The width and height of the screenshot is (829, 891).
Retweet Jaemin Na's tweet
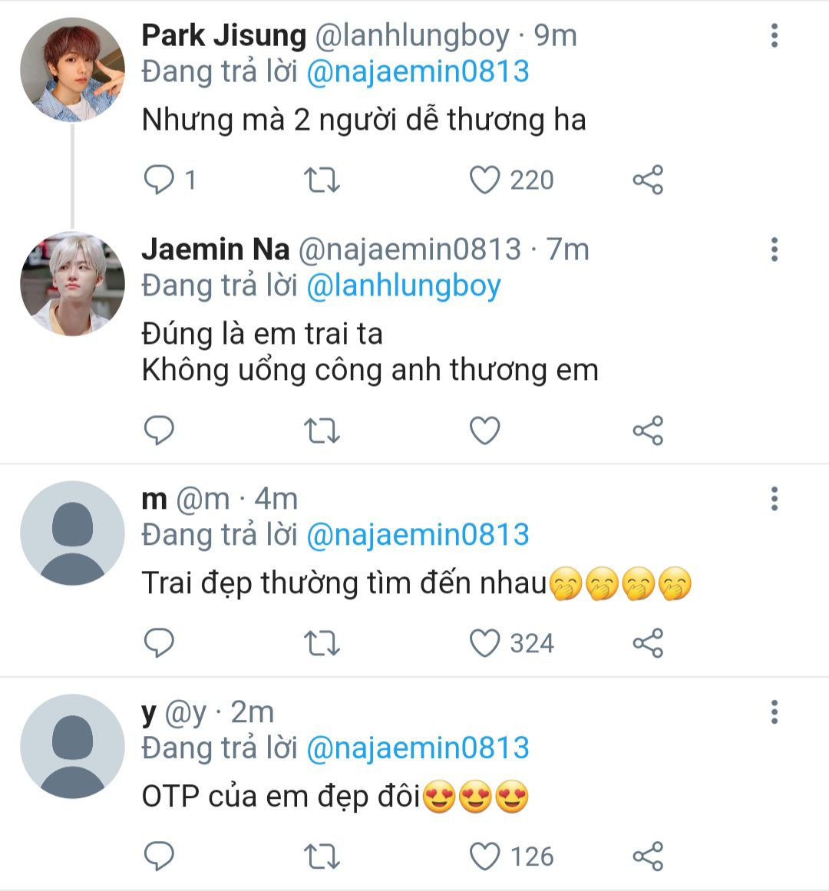[322, 431]
